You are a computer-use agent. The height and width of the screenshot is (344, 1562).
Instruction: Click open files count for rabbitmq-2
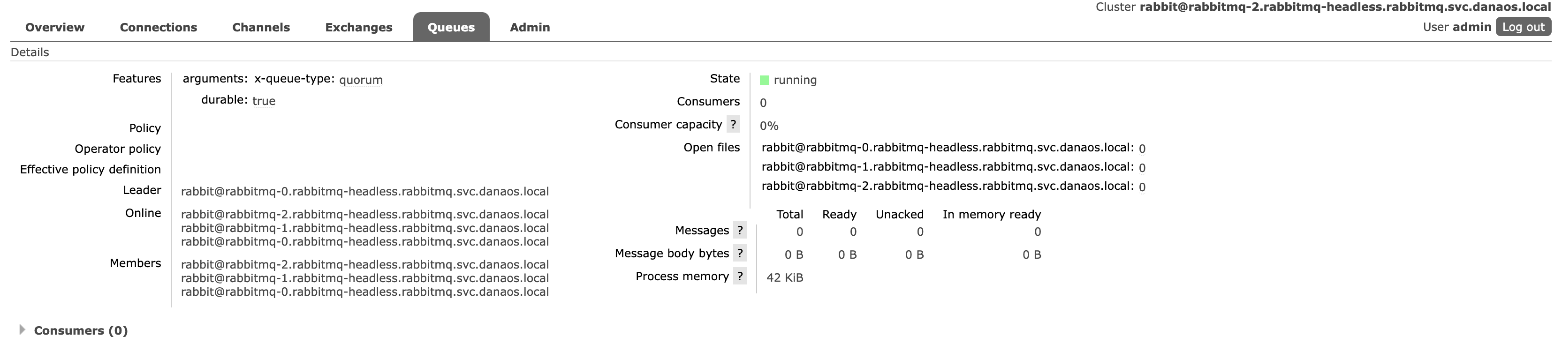[x=1142, y=187]
